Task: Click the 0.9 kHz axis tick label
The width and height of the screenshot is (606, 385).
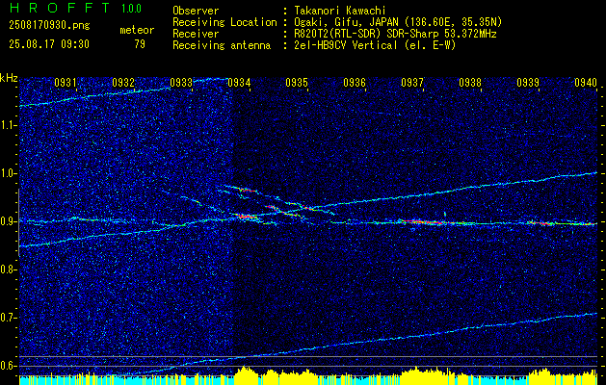Action: 9,221
